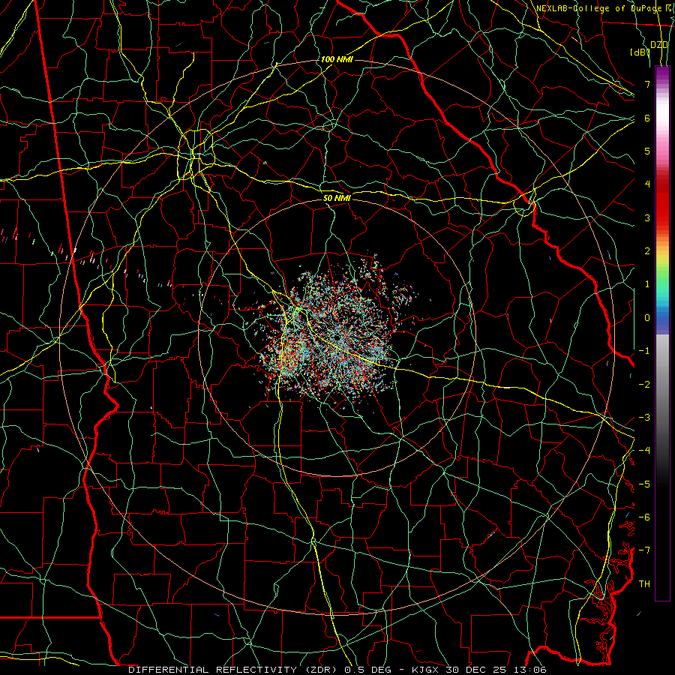
Task: Click the "3" tick label on color scale
Action: [647, 217]
